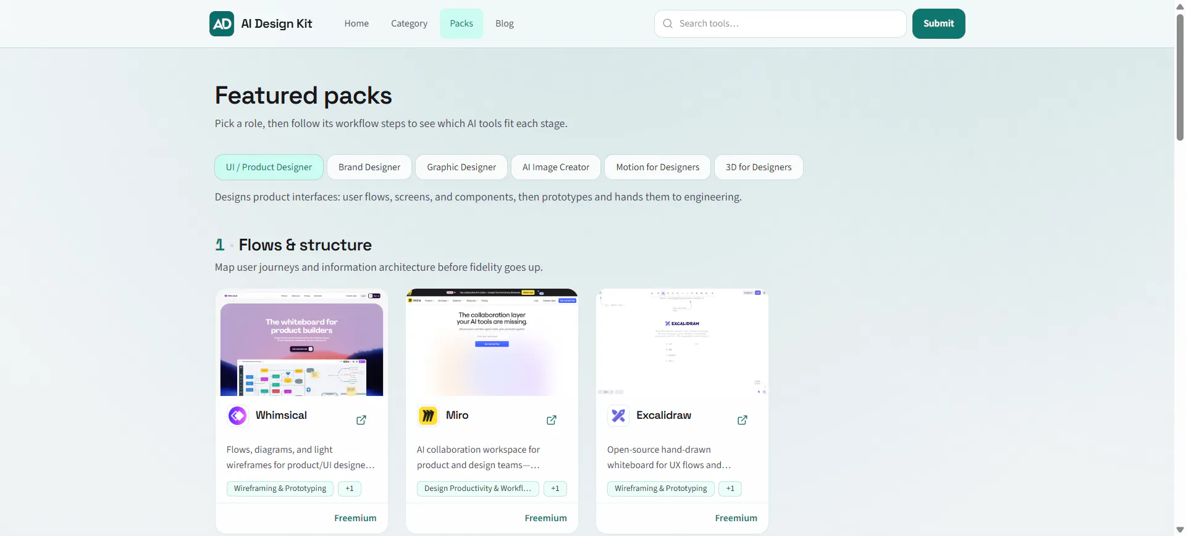Click the Search tools input field
This screenshot has height=536, width=1186.
click(x=780, y=23)
